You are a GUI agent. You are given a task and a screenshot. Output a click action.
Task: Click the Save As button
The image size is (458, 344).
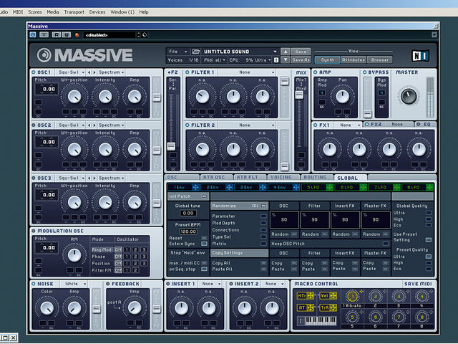coord(301,59)
